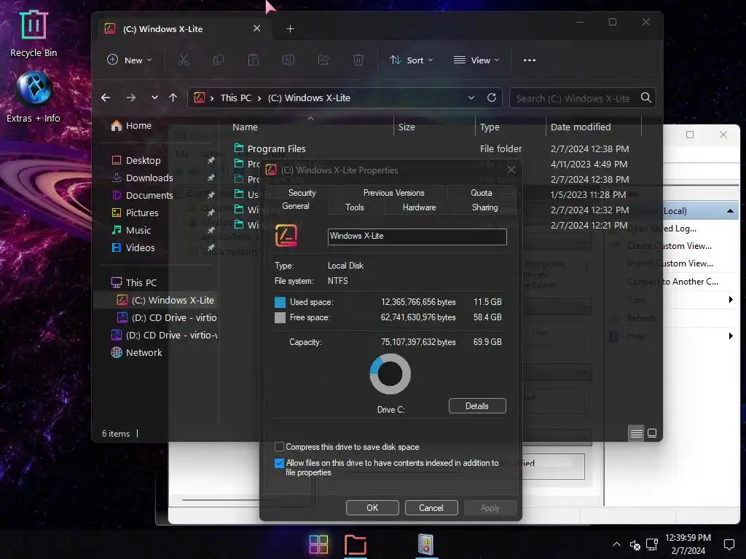The image size is (746, 559).
Task: Sort by Date modified column header
Action: [581, 127]
